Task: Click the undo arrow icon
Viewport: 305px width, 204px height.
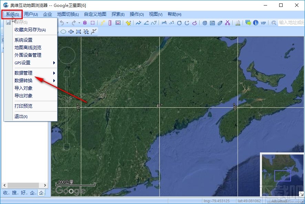Action: pos(62,23)
